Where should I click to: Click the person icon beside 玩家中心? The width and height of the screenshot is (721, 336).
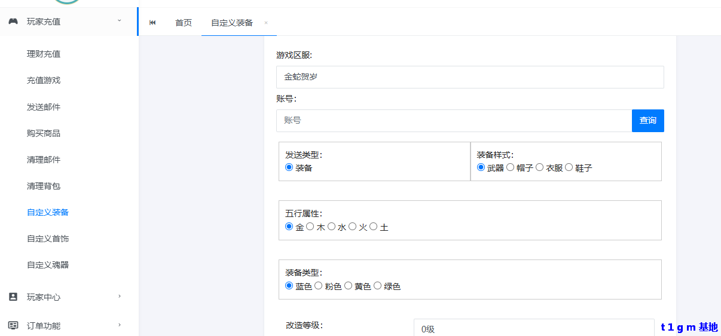13,297
